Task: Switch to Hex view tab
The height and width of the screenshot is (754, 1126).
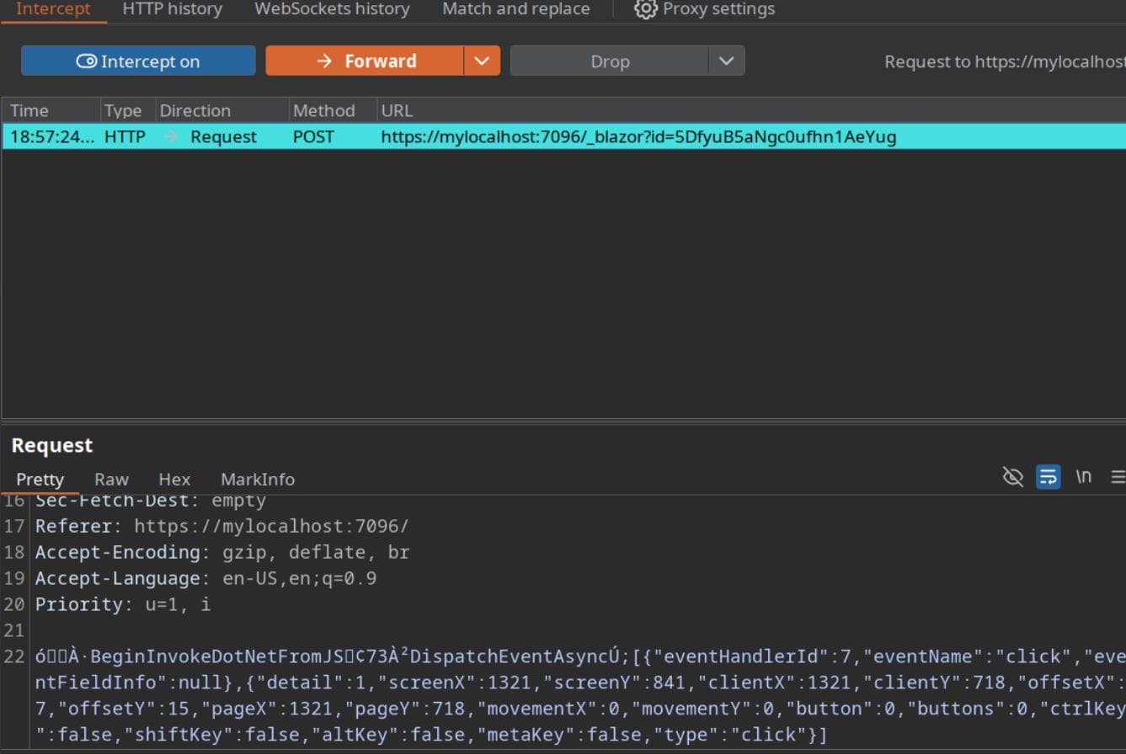Action: coord(174,479)
